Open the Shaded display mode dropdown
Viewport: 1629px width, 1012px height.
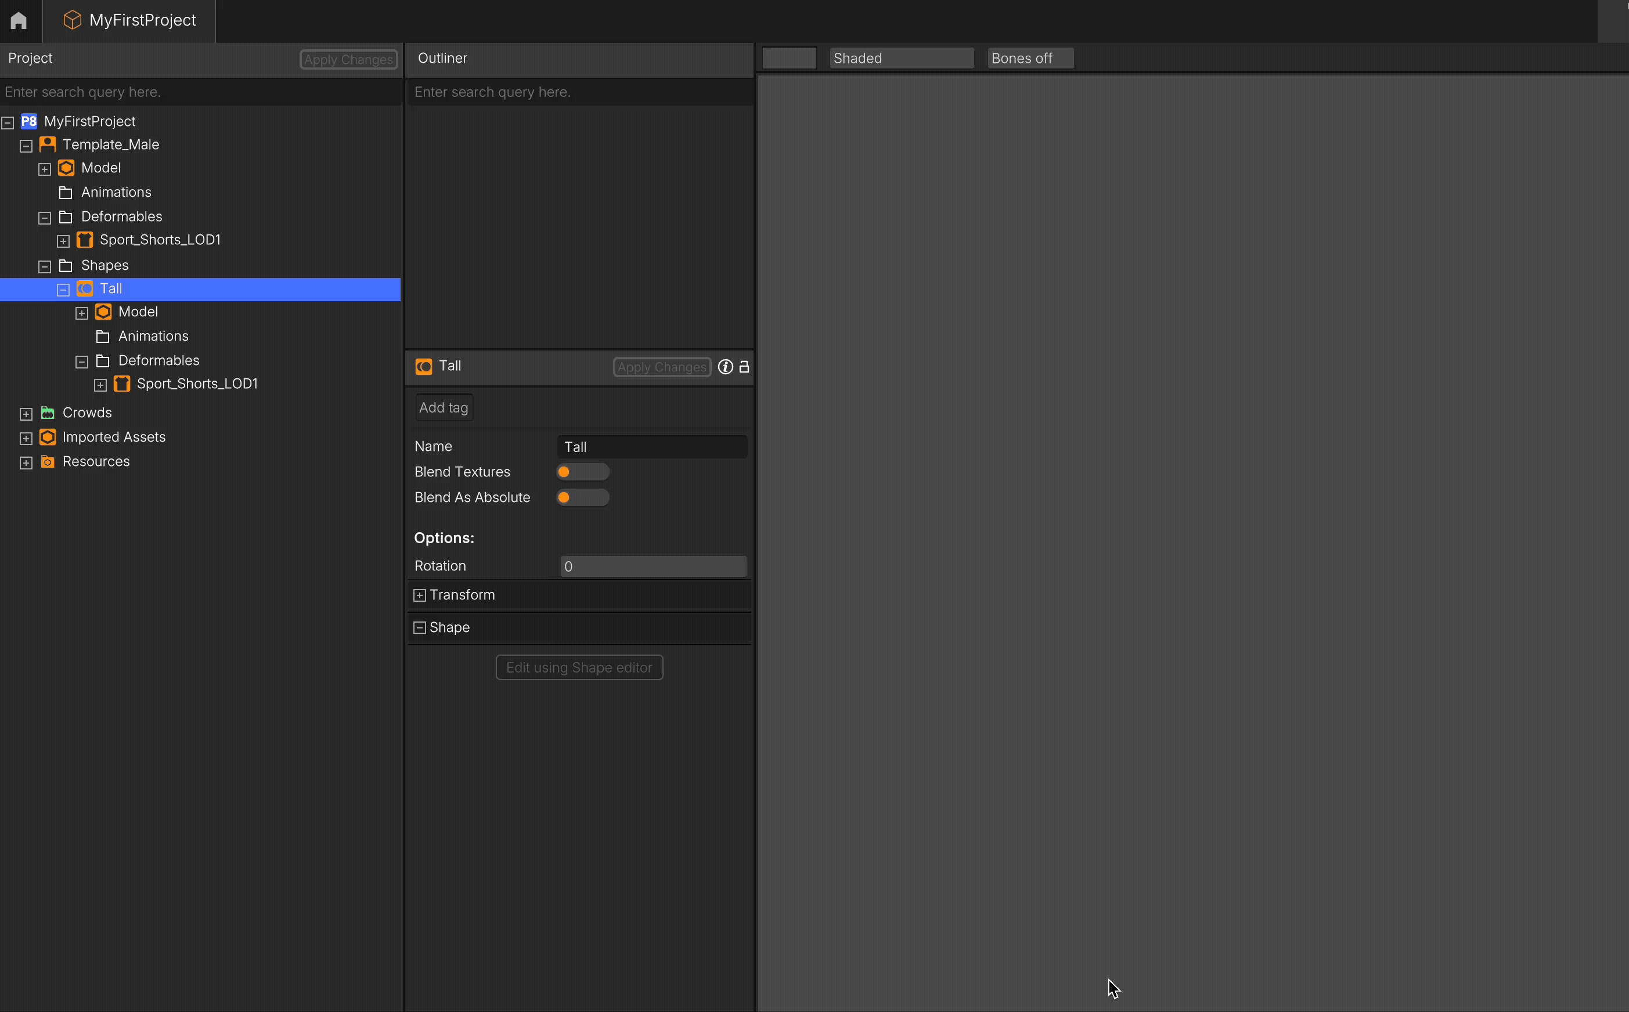tap(901, 58)
